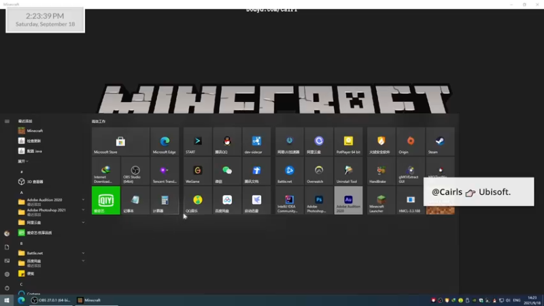Click the letter A section header
This screenshot has height=306, width=544.
(21, 192)
